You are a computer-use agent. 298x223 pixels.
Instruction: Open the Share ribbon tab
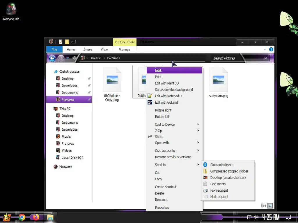coord(88,49)
